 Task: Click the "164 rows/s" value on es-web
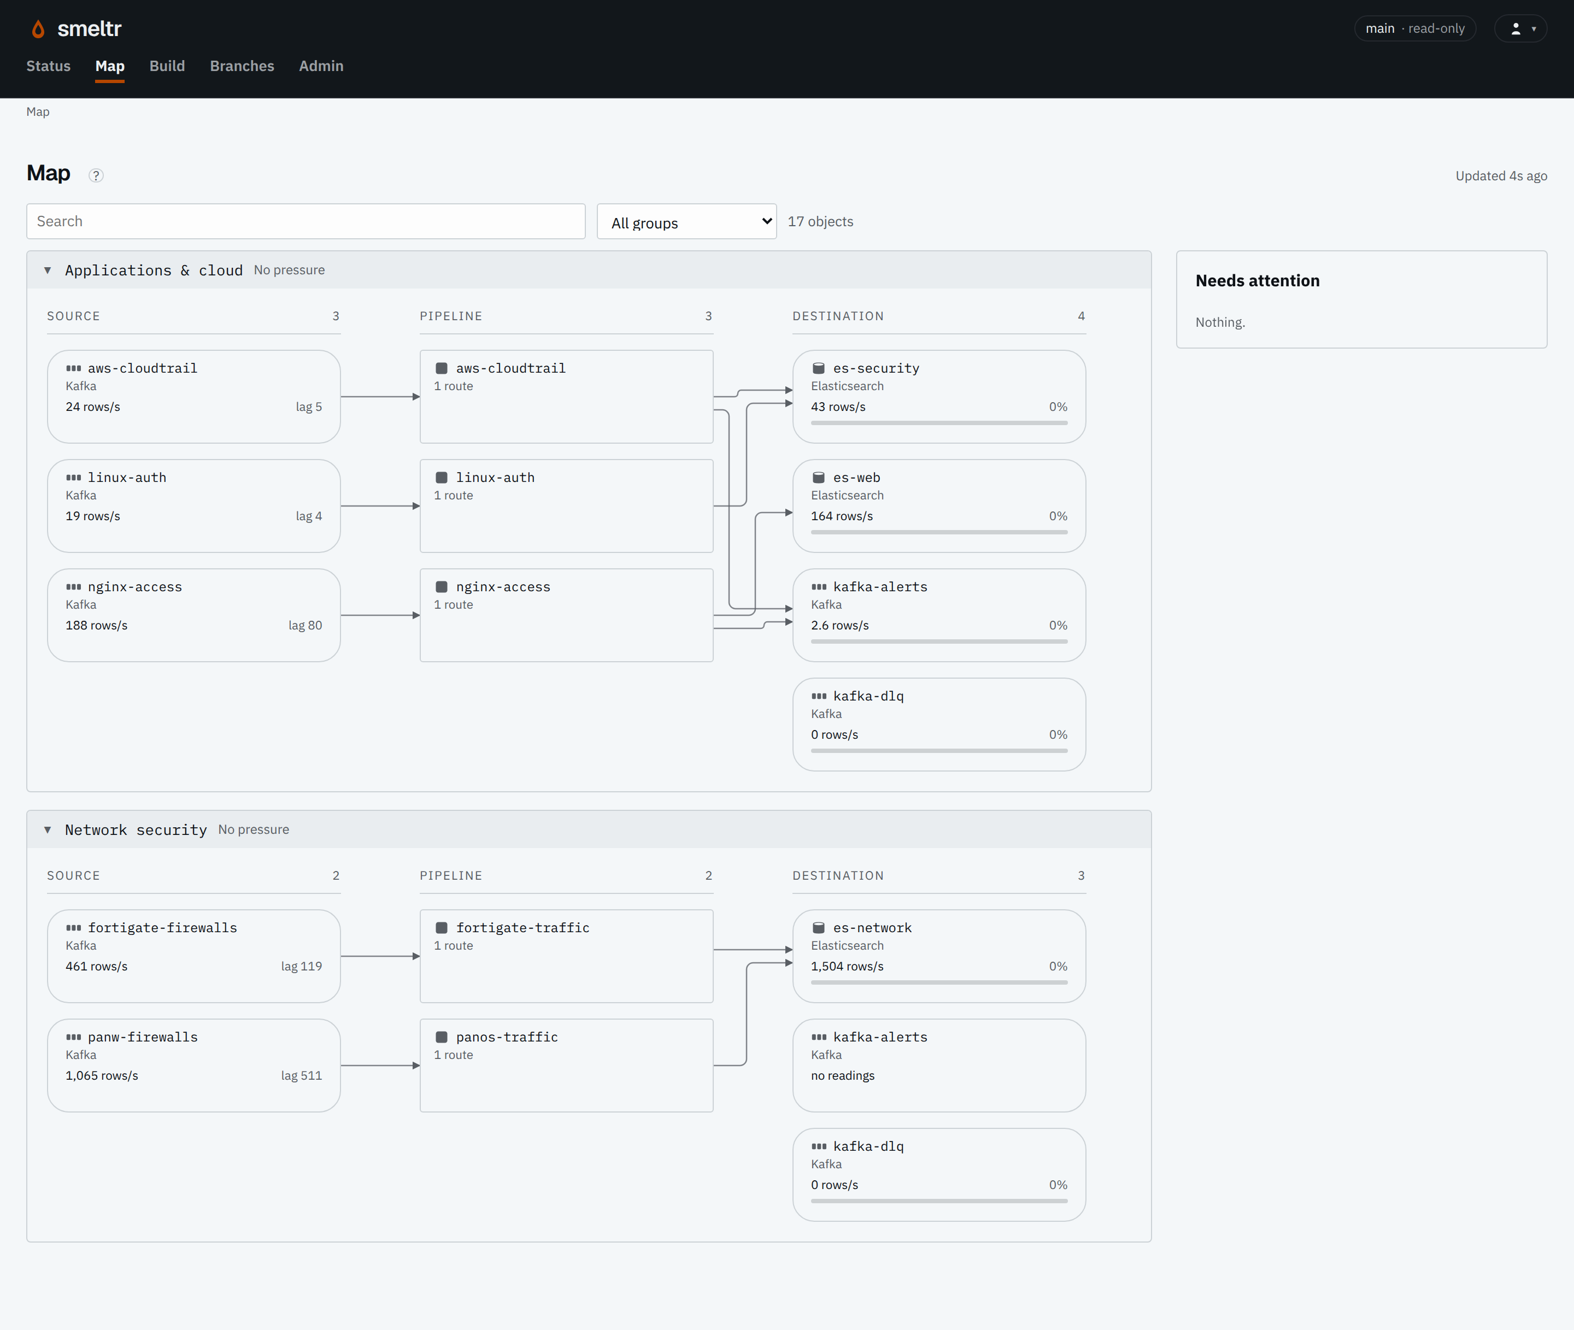click(x=842, y=516)
